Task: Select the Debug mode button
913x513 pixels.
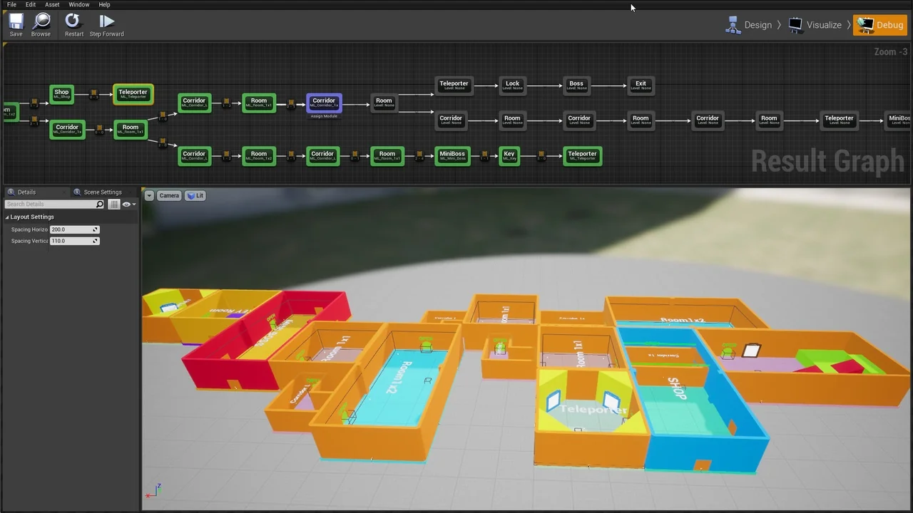Action: click(881, 25)
